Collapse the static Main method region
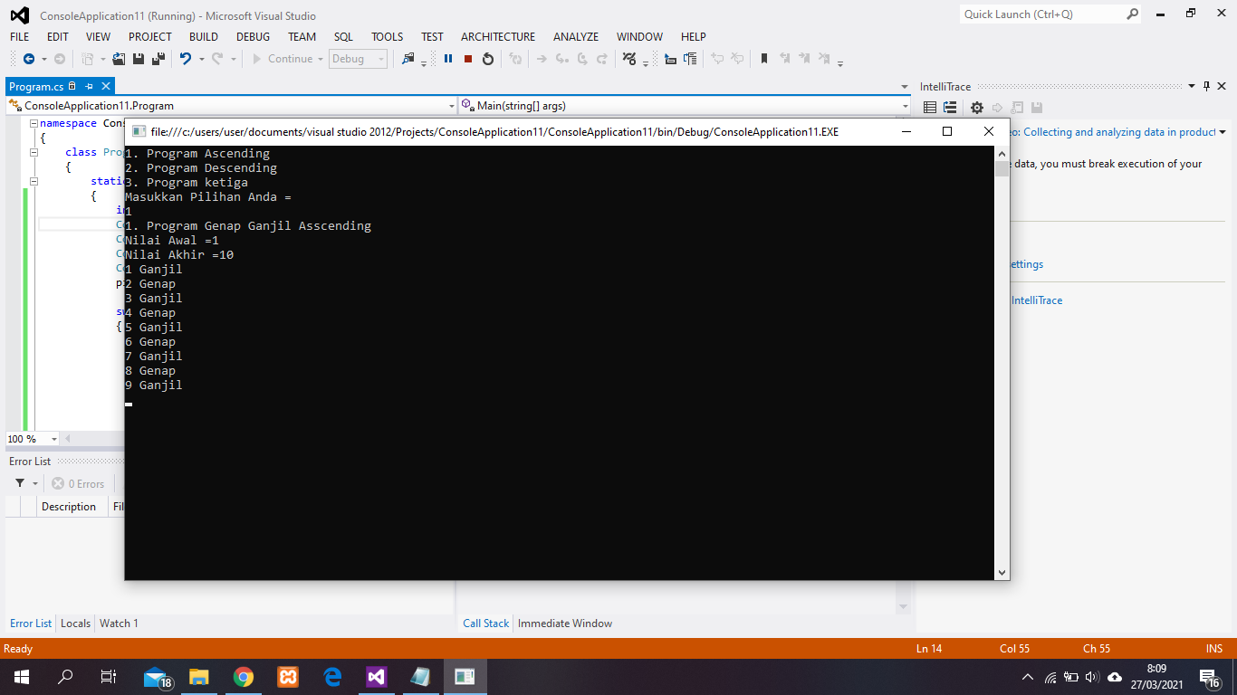This screenshot has height=695, width=1237. coord(33,182)
